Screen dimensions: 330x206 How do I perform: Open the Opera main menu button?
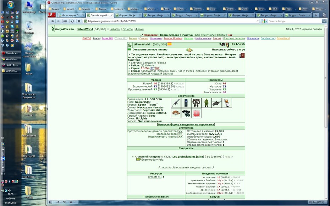[x=51, y=15]
